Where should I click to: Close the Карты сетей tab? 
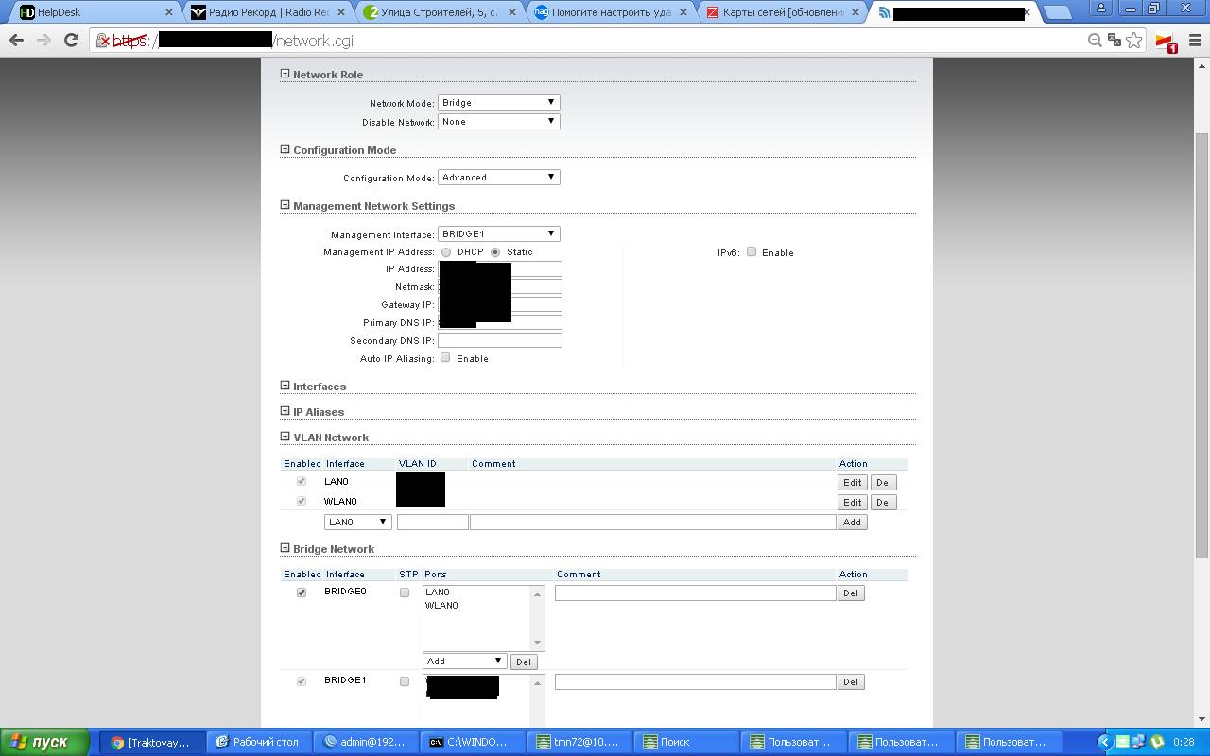point(855,12)
